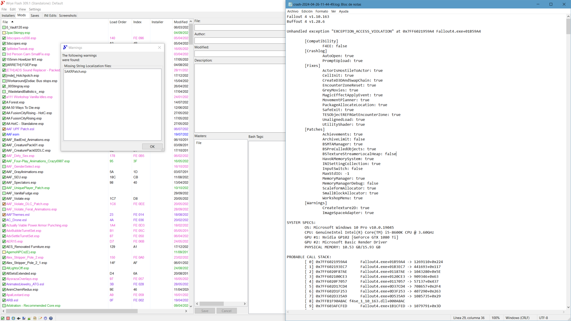Sort mods by the File column header
Viewport: 571px width, 321px height.
pyautogui.click(x=55, y=22)
